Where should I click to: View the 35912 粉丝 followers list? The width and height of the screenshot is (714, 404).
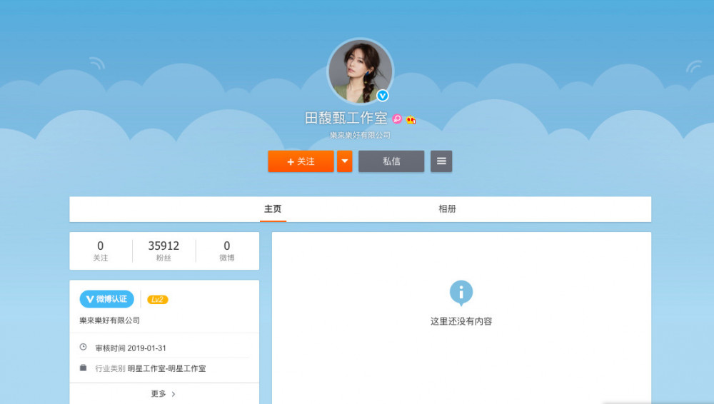coord(164,251)
